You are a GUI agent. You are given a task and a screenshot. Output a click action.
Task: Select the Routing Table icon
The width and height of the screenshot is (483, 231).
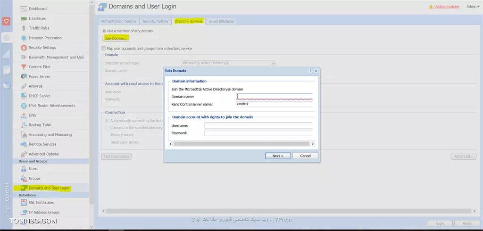24,125
